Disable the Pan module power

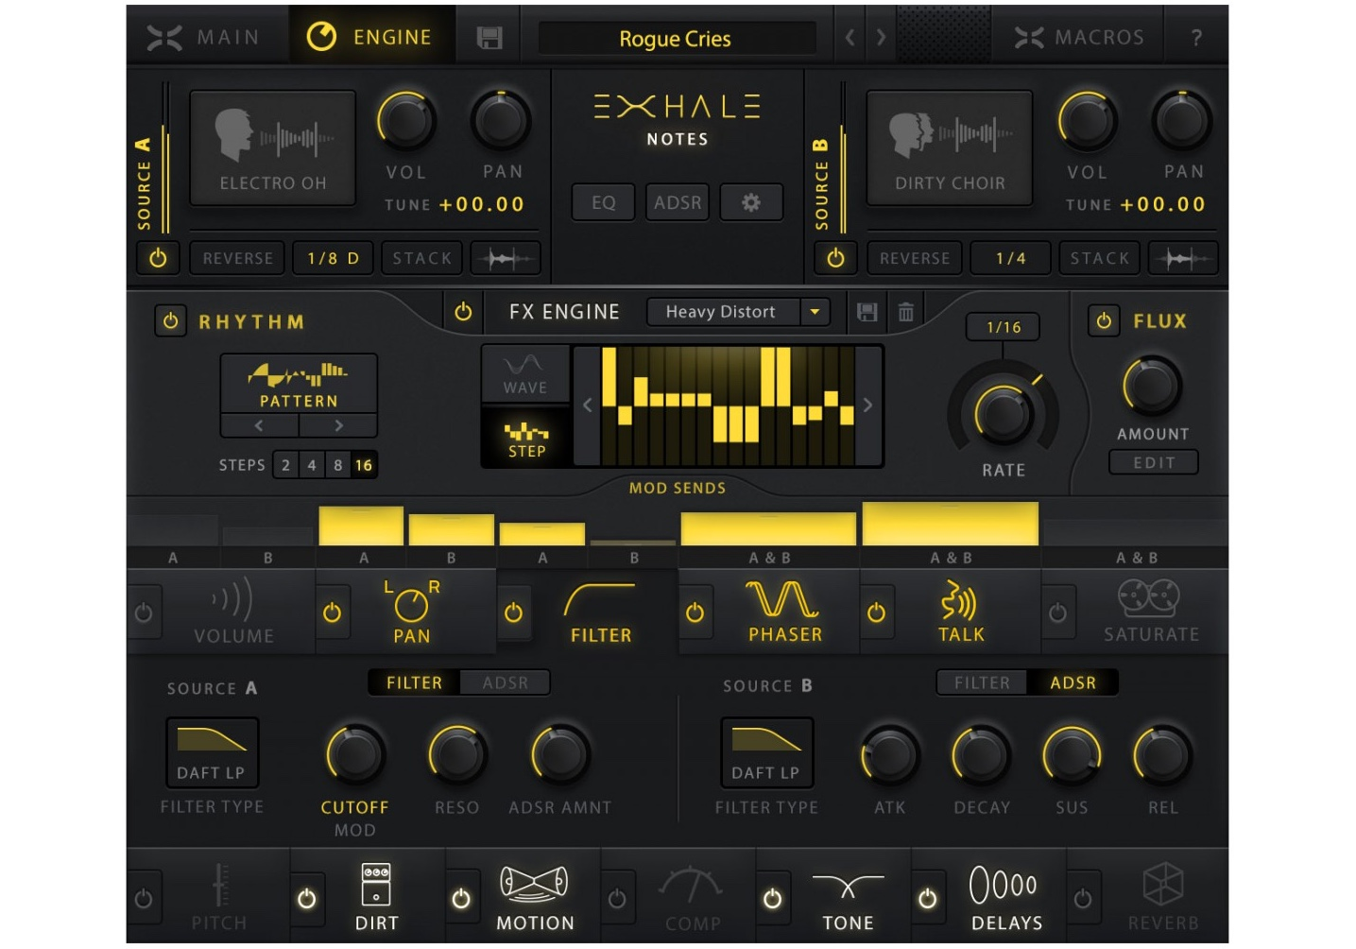(332, 613)
